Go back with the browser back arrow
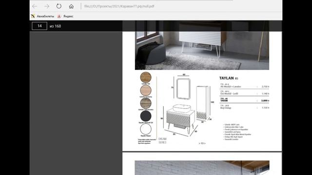The width and height of the screenshot is (312, 175). click(35, 6)
